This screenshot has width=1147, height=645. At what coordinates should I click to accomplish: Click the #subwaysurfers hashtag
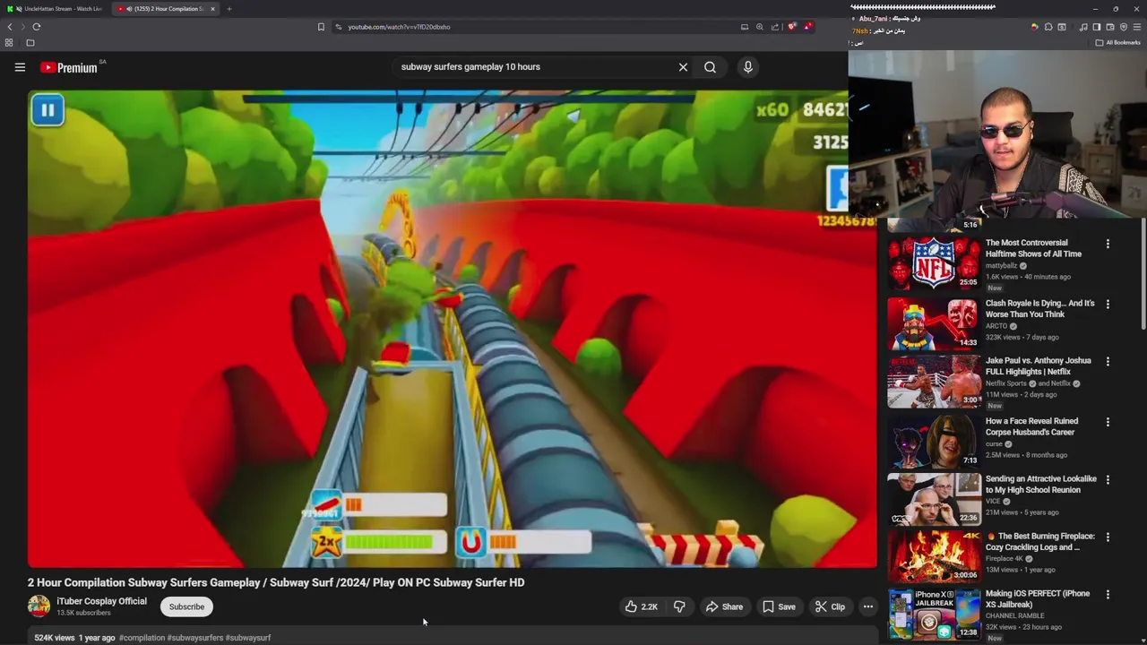click(195, 638)
